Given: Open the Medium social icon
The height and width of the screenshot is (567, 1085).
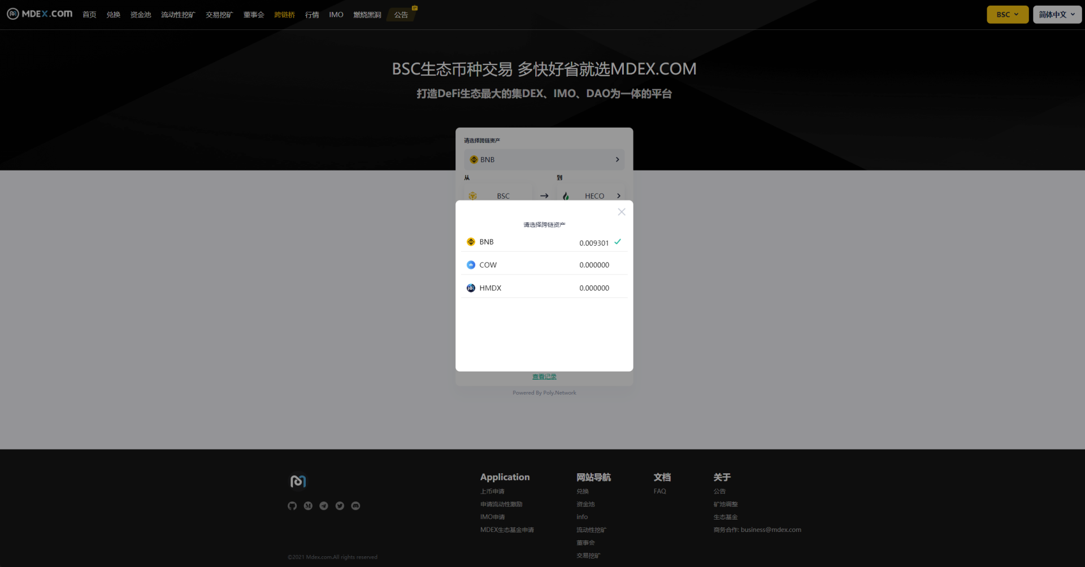Looking at the screenshot, I should point(308,506).
